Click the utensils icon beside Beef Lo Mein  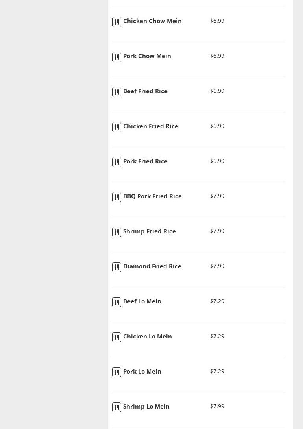pyautogui.click(x=116, y=302)
